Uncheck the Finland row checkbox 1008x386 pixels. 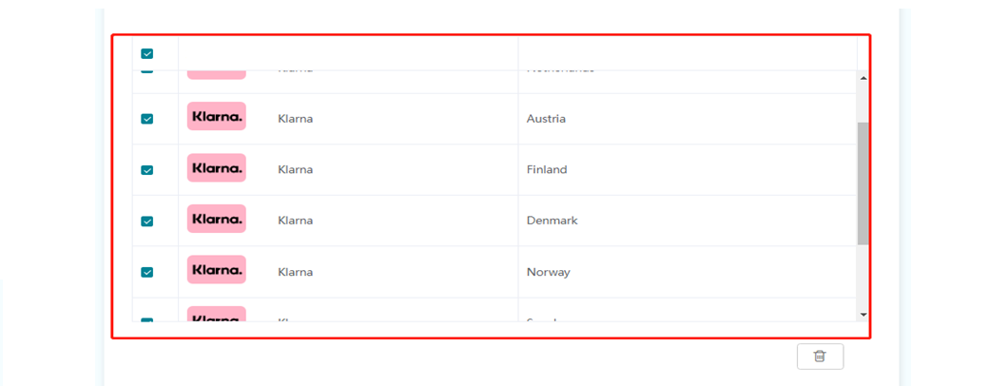click(147, 170)
